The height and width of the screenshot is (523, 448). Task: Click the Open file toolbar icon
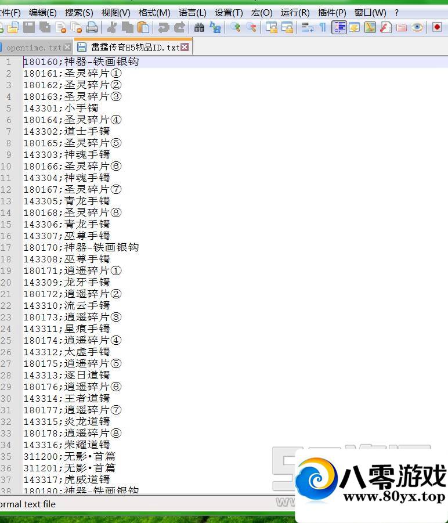(x=13, y=27)
